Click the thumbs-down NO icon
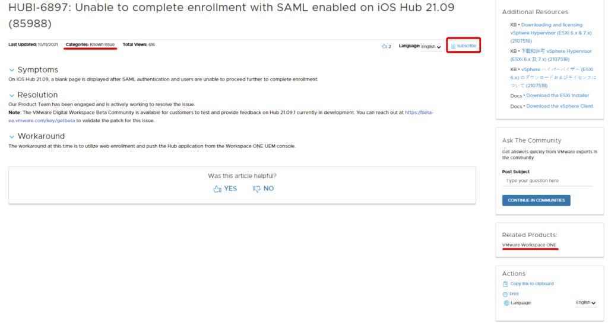This screenshot has width=608, height=326. 256,189
